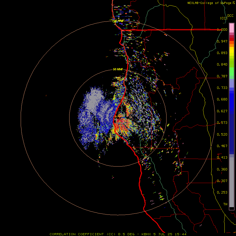Select the 0.893 legend value
The height and width of the screenshot is (236, 236).
point(222,53)
